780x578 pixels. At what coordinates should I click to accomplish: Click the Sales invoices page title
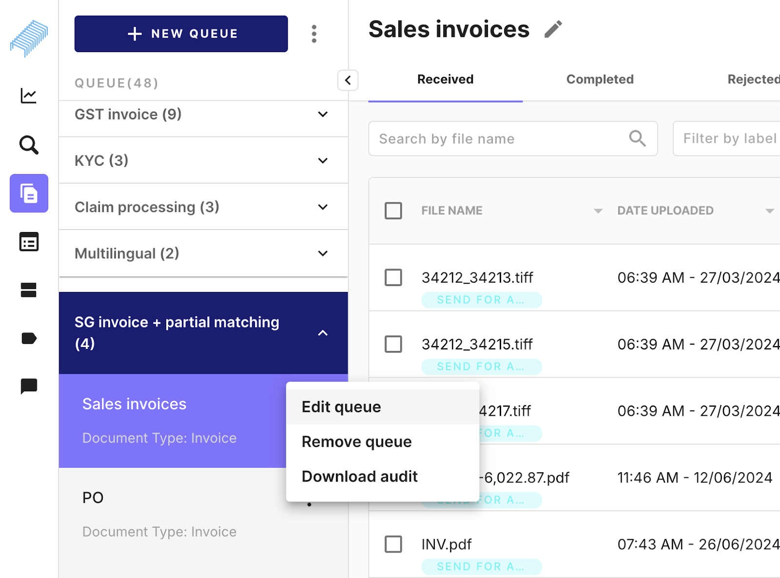coord(449,29)
